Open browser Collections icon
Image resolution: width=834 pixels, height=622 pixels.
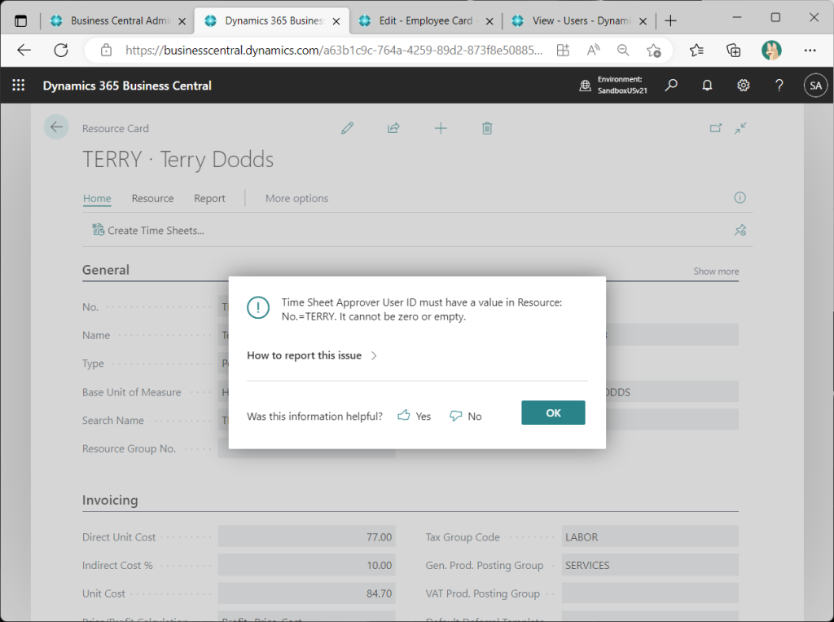[734, 50]
